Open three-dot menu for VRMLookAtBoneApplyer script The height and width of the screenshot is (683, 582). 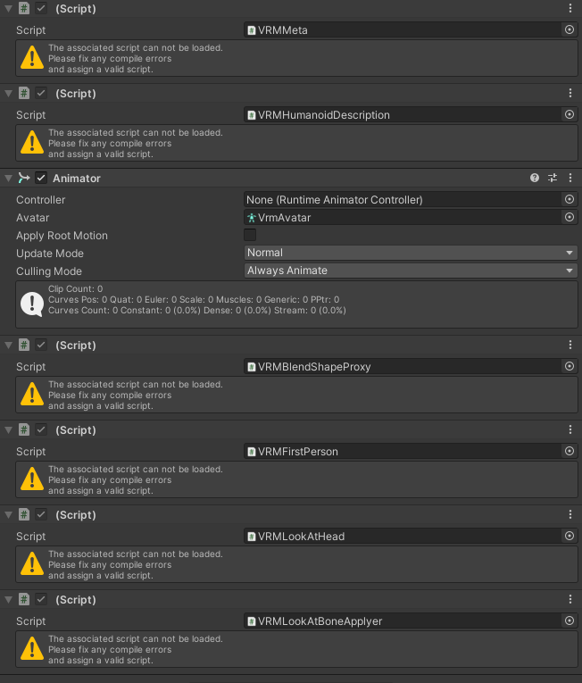tap(570, 600)
